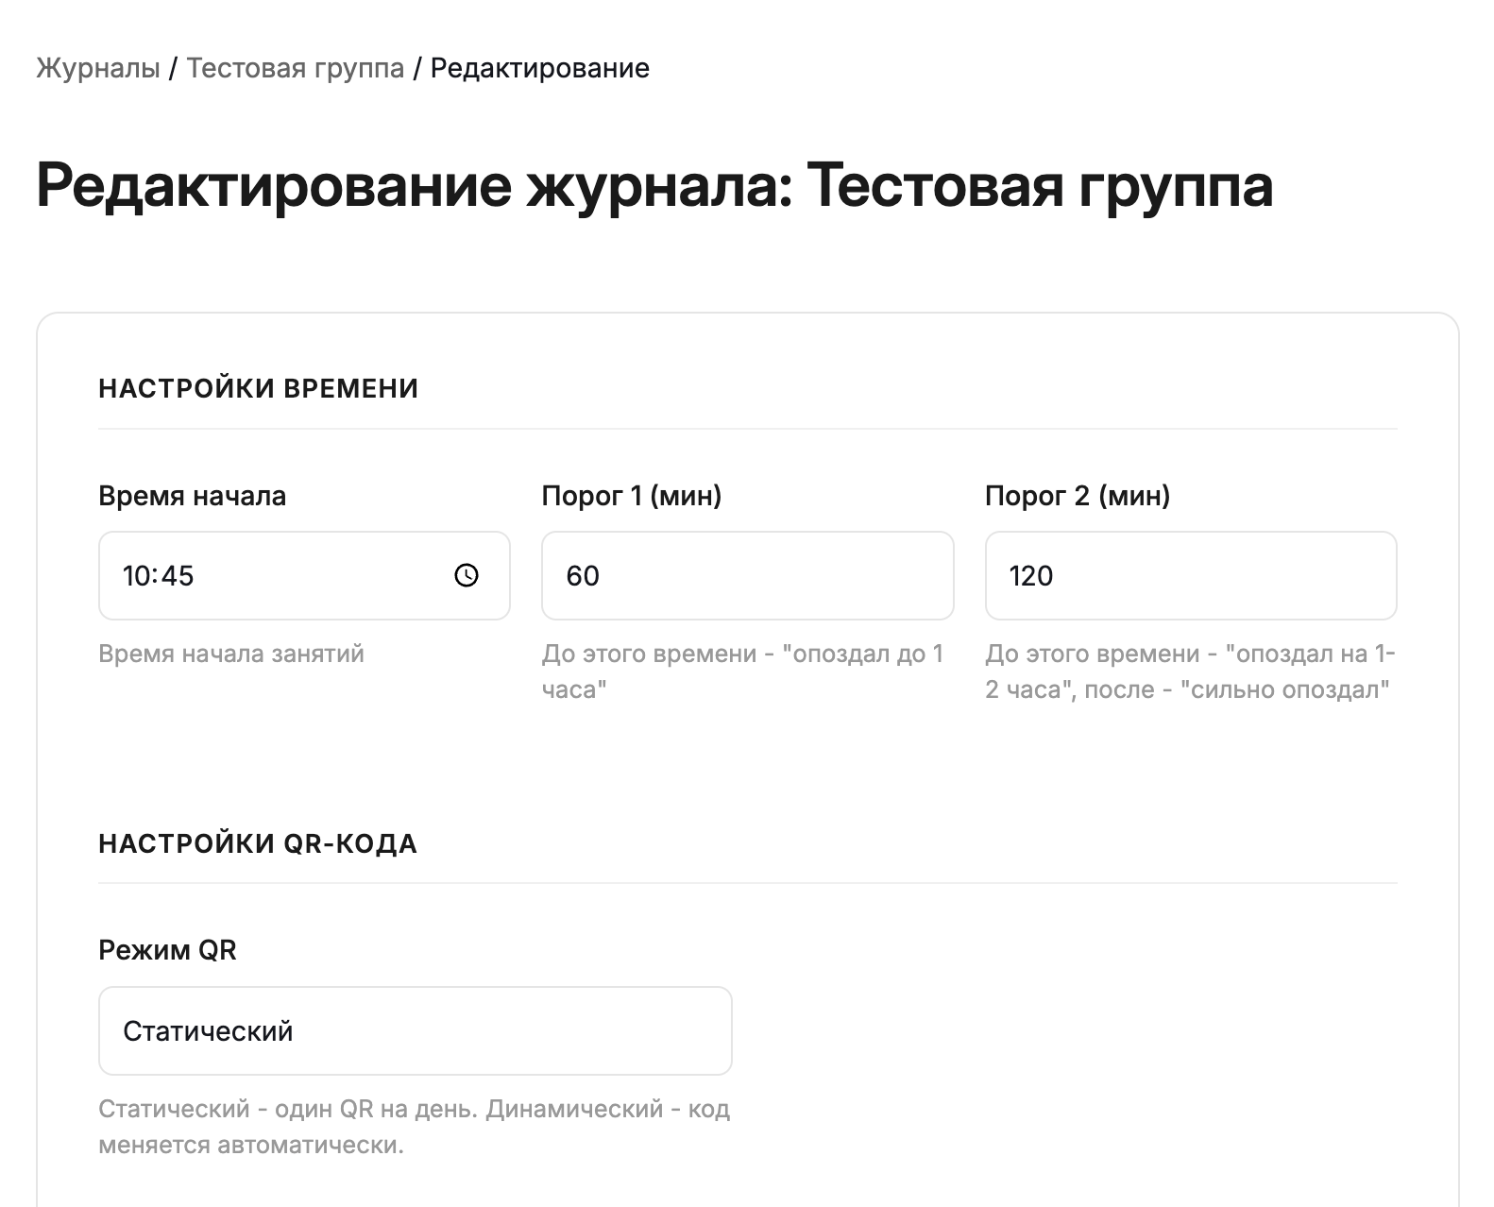
Task: Click the page title Редактирование журнала
Action: 654,185
